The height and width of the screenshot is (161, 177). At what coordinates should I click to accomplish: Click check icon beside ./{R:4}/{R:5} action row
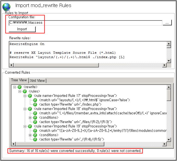[35, 139]
